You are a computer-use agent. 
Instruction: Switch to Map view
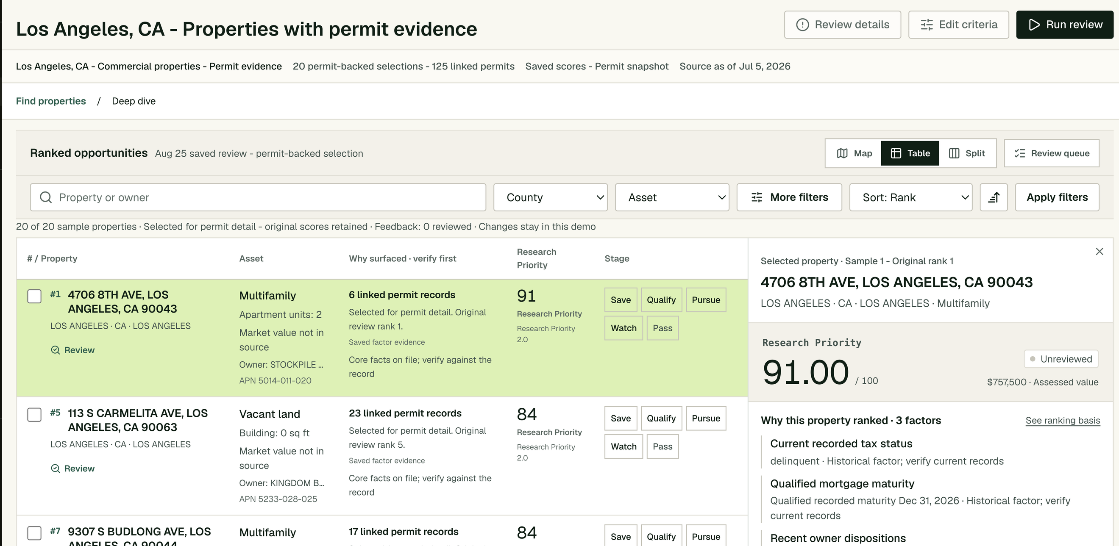854,153
